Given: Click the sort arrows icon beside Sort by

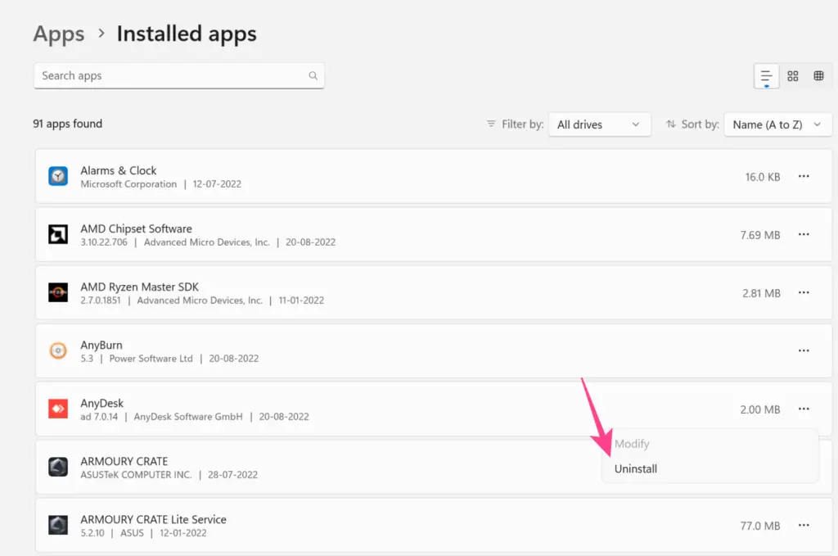Looking at the screenshot, I should pos(671,124).
